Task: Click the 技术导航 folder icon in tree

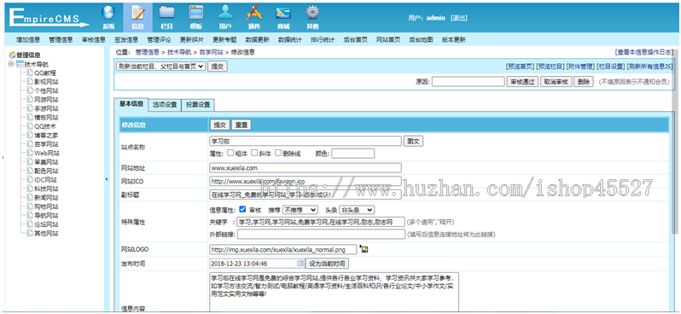Action: pyautogui.click(x=20, y=64)
